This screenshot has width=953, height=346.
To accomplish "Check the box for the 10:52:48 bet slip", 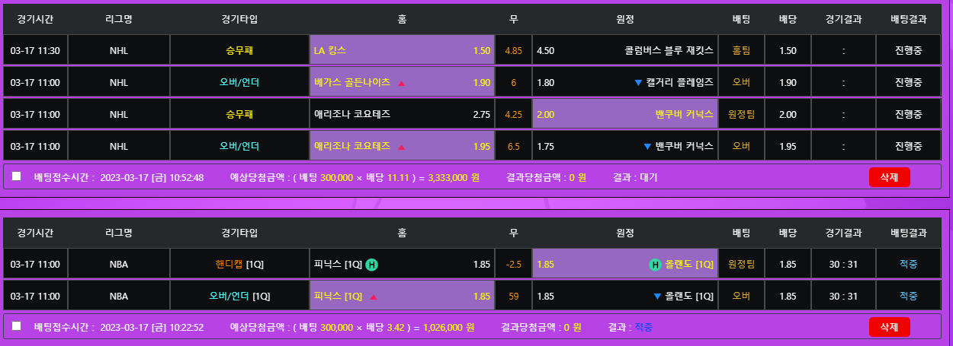I will pyautogui.click(x=17, y=176).
